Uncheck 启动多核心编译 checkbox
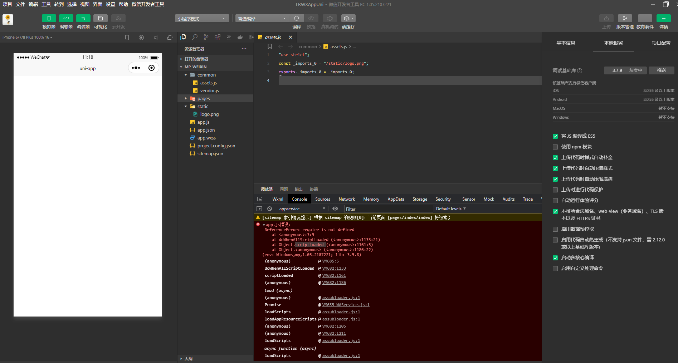This screenshot has height=363, width=678. (x=555, y=258)
